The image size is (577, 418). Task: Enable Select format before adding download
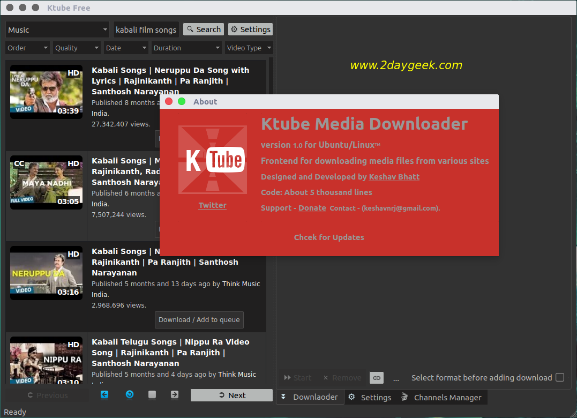pyautogui.click(x=560, y=377)
